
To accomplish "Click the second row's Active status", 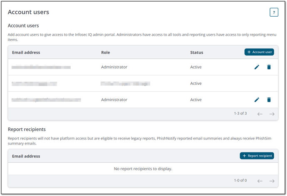I will click(x=196, y=83).
